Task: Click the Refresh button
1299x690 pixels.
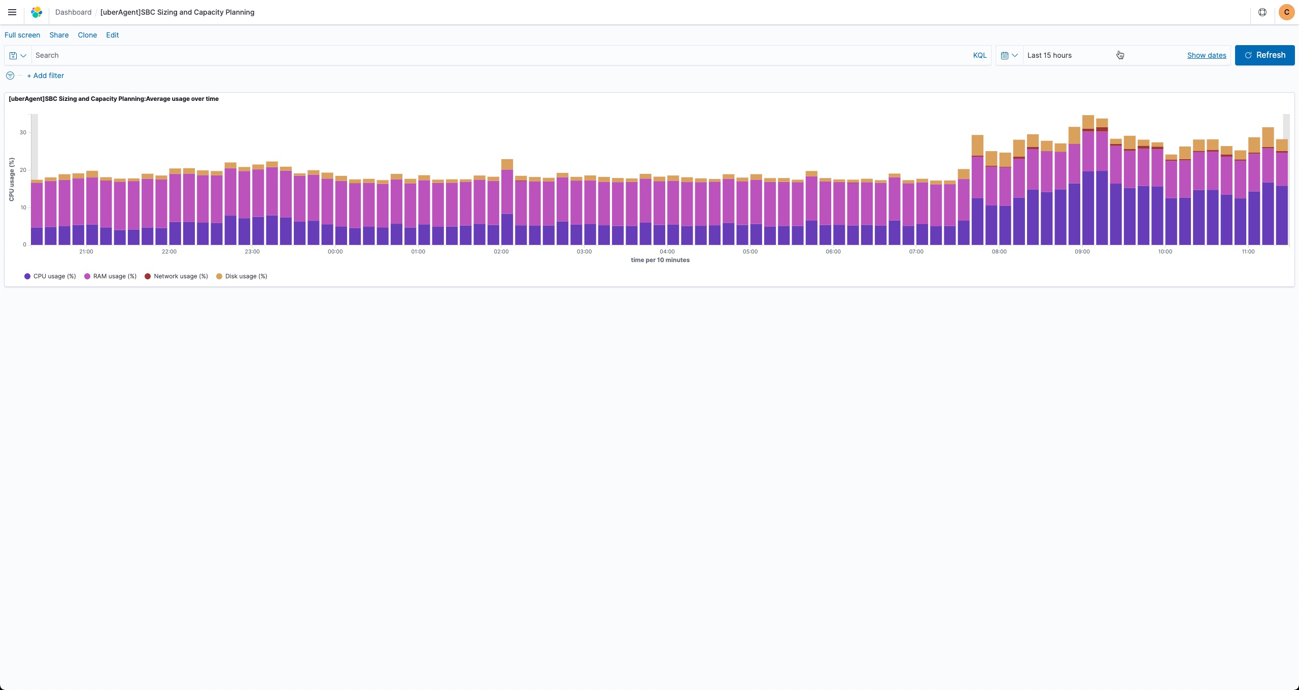Action: click(1264, 55)
